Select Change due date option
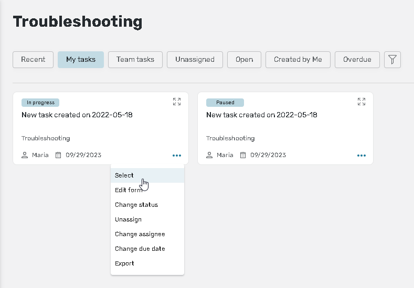 [140, 249]
